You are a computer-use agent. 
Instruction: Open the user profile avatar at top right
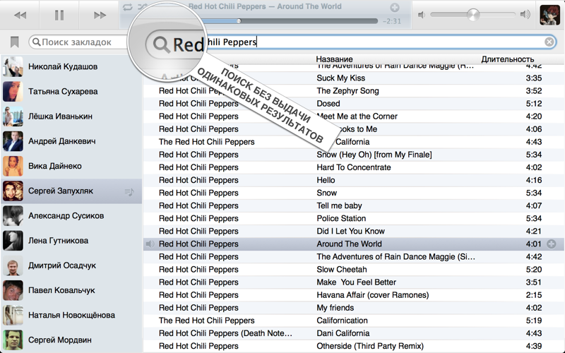click(549, 15)
